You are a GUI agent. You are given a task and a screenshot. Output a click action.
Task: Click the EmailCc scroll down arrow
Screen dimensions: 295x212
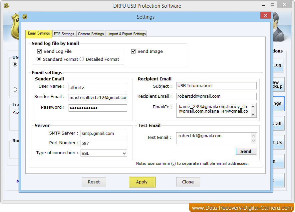click(x=253, y=114)
